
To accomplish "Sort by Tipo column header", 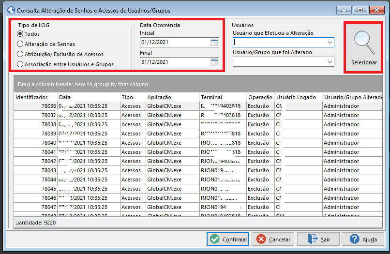I will (133, 97).
